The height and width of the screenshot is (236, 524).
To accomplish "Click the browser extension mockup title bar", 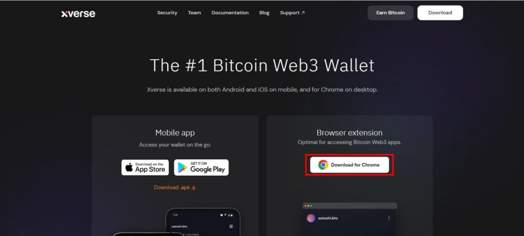I will tap(350, 206).
